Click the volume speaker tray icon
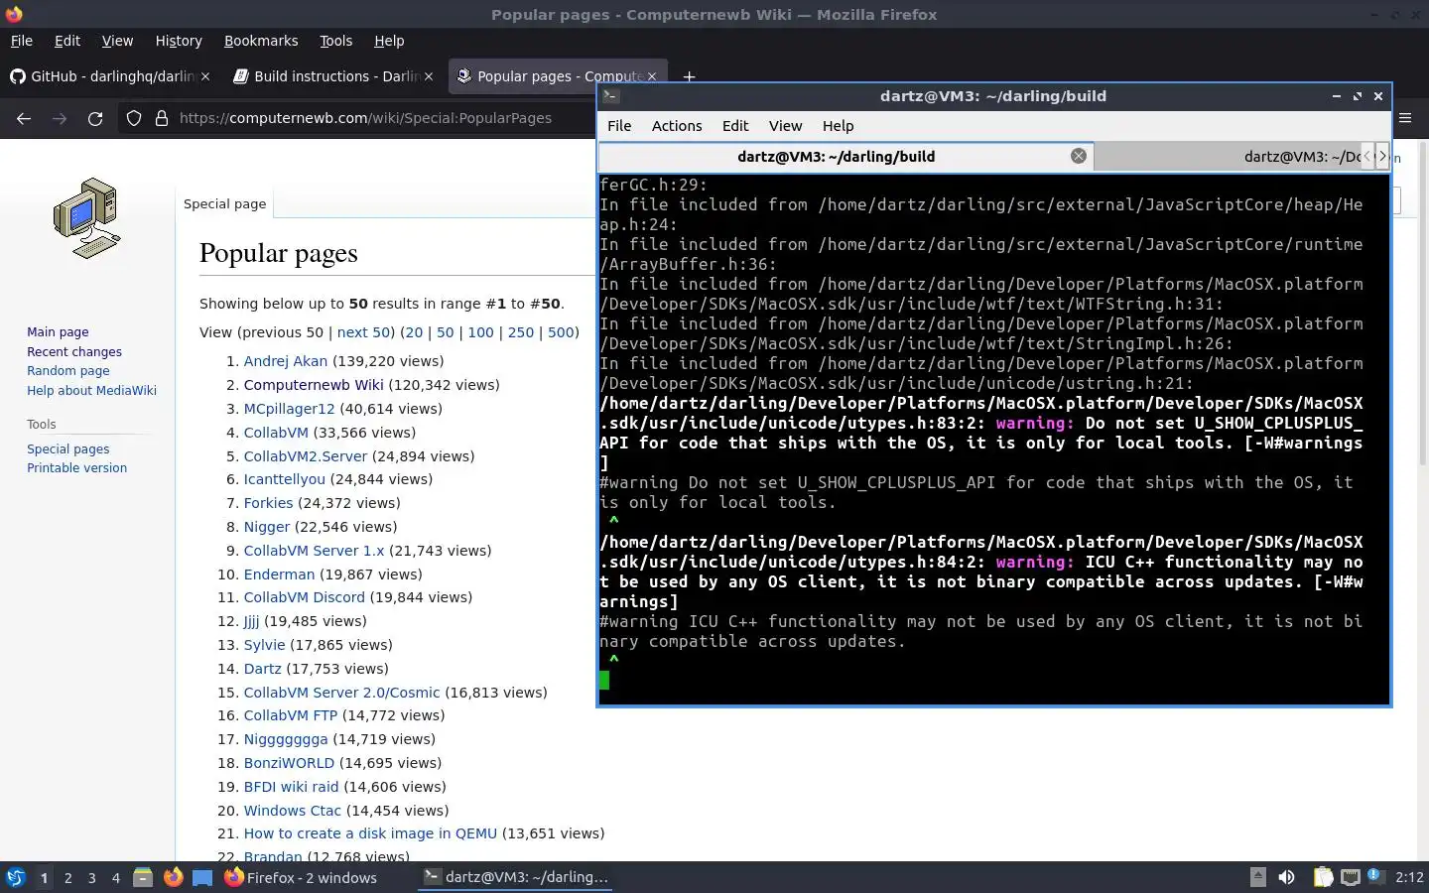 coord(1286,877)
